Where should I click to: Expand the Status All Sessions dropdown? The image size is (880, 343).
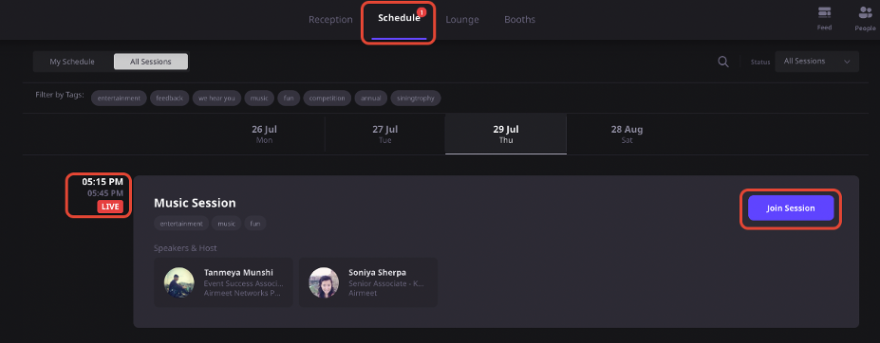816,62
